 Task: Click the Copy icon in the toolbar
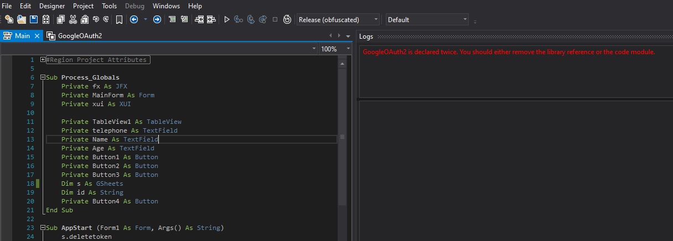(x=60, y=19)
